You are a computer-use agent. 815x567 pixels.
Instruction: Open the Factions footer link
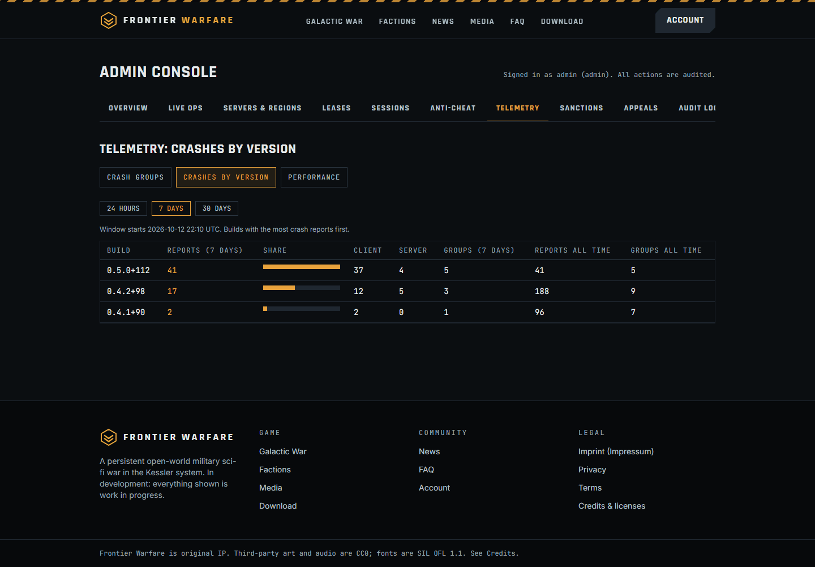click(275, 470)
